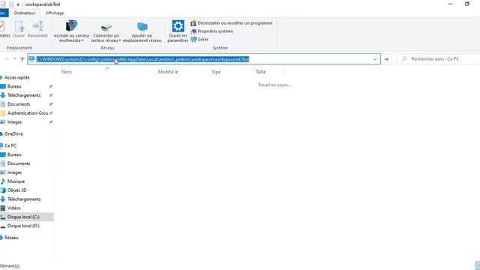This screenshot has width=480, height=270.
Task: Select Disque local (C:)
Action: [23, 217]
